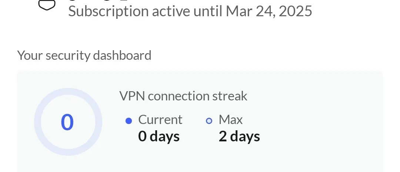The image size is (400, 172).
Task: Click the pale ring edge around the 0
Action: 68,91
